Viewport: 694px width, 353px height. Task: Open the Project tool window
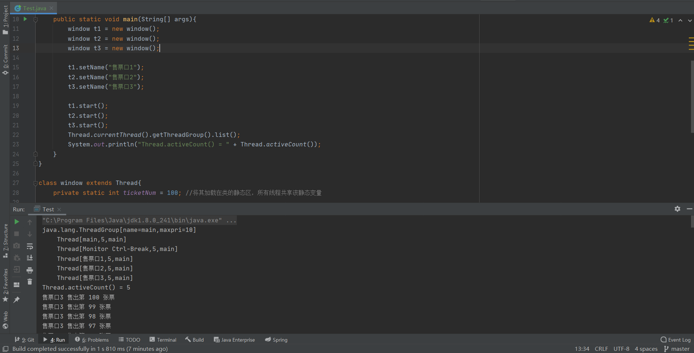tap(5, 20)
